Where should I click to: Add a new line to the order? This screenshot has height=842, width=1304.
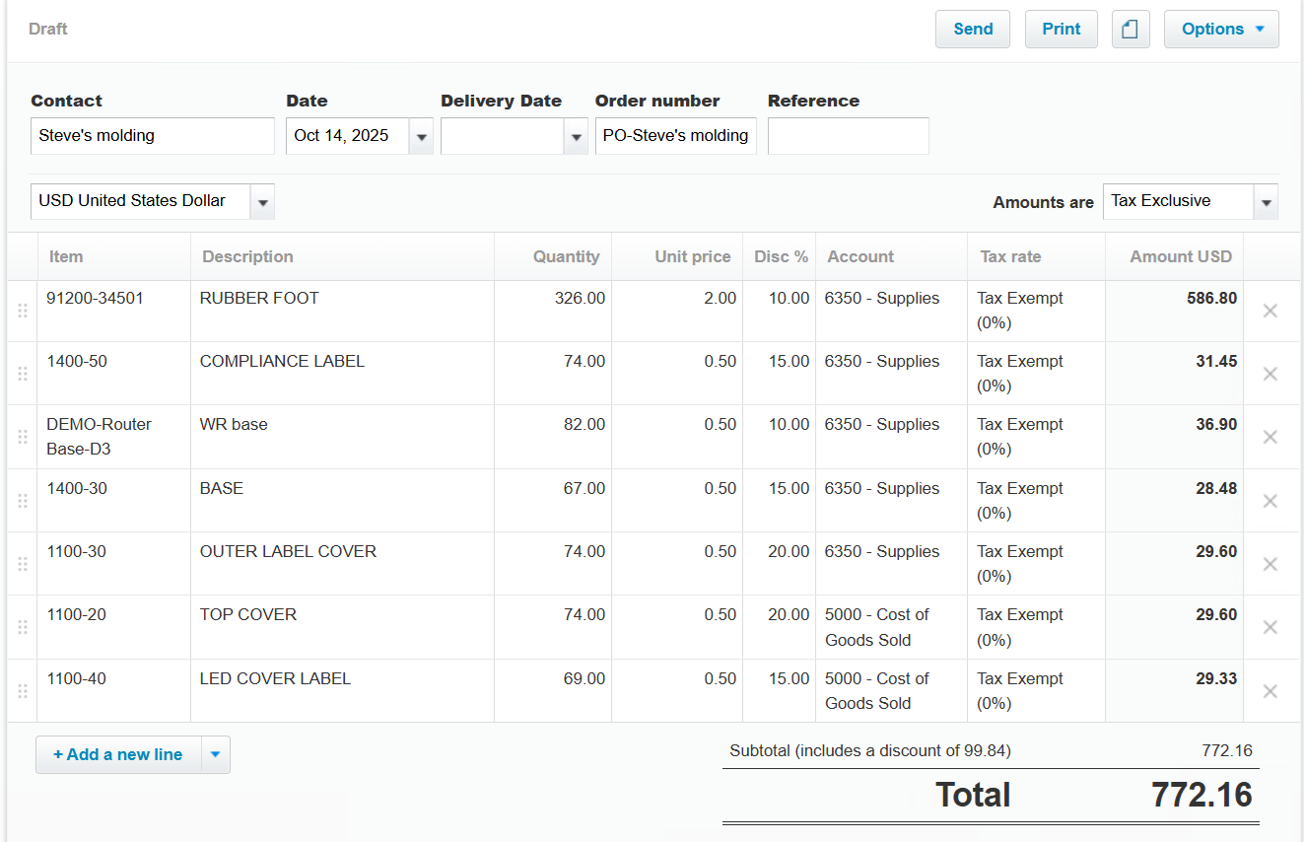coord(118,755)
